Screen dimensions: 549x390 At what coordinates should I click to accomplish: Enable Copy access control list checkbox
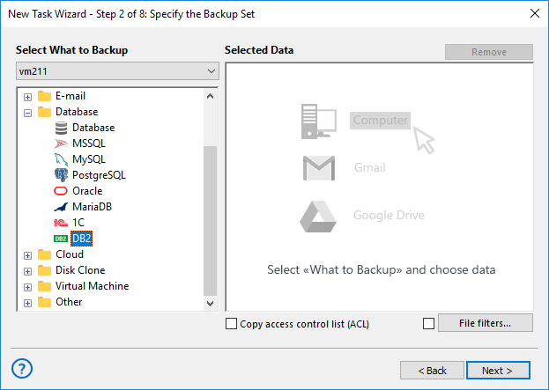pos(231,324)
